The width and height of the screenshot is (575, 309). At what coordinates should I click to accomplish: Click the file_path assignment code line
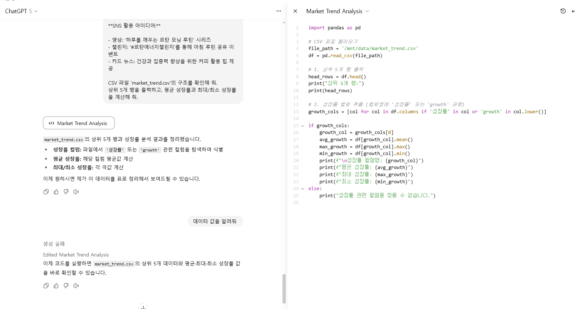[363, 49]
